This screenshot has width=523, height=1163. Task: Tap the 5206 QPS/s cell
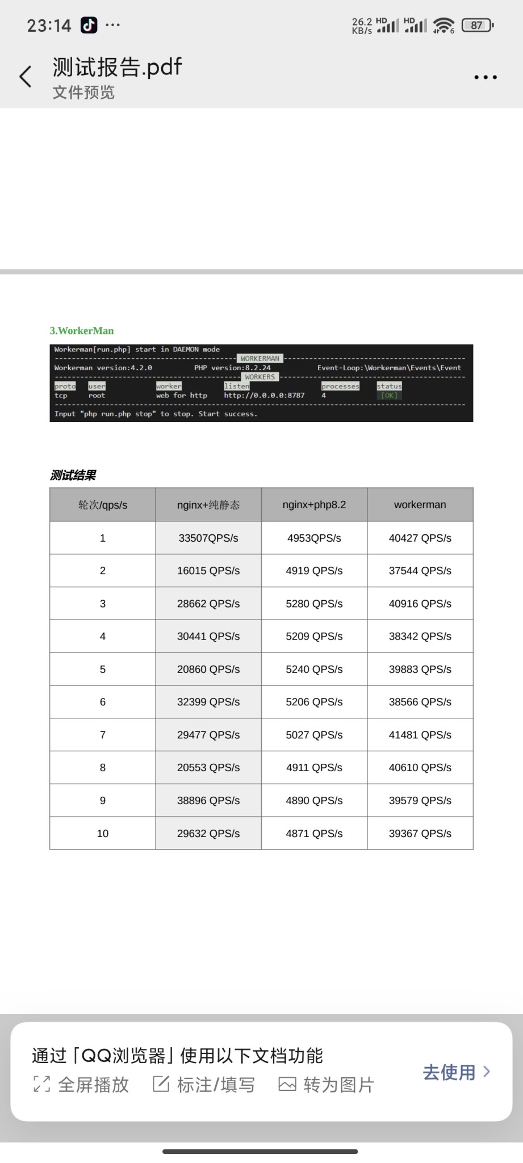(x=314, y=702)
